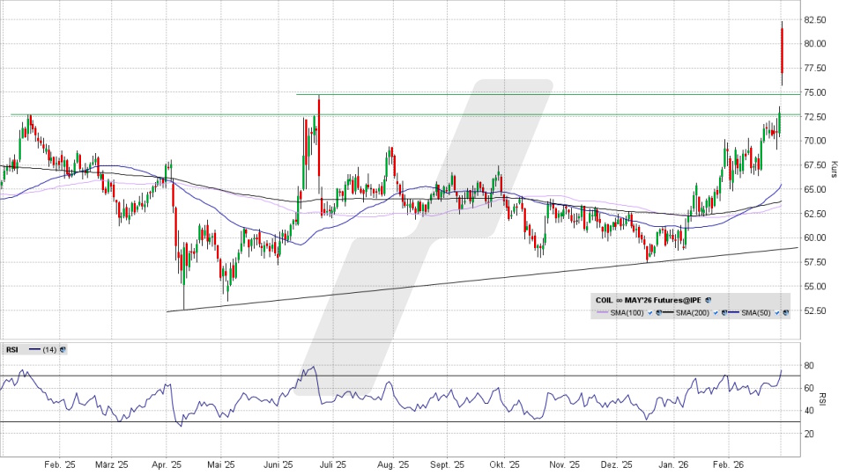This screenshot has width=846, height=475.
Task: Click the Mai '25 date axis label
Action: 220,464
